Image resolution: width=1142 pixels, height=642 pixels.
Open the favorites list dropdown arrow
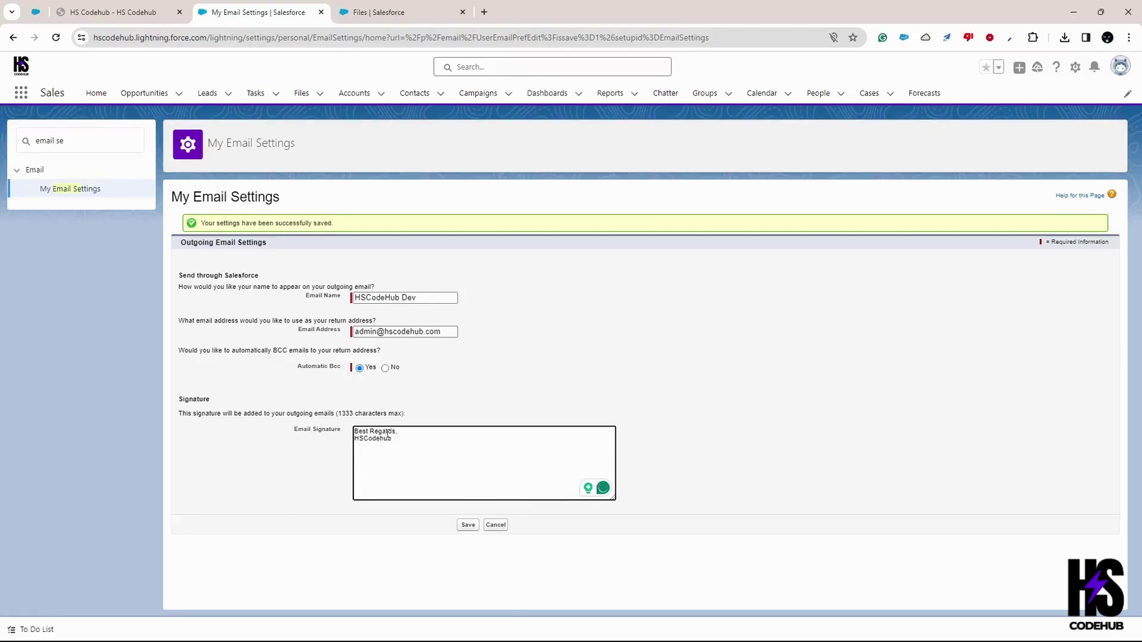999,67
